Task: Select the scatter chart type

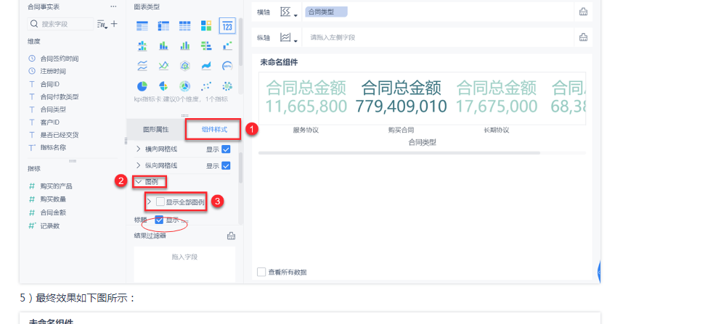Action: click(206, 86)
